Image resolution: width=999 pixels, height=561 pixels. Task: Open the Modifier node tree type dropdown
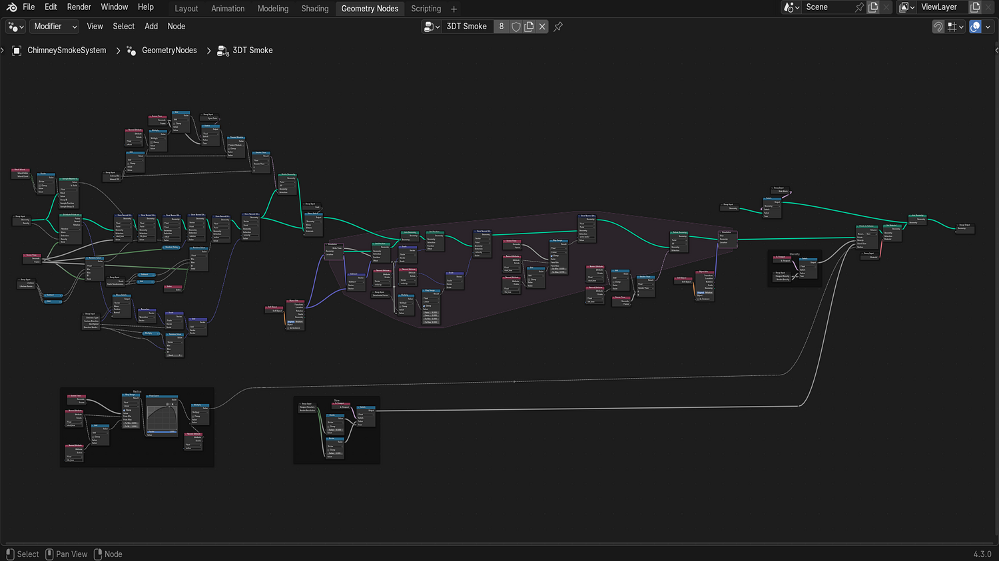(55, 27)
